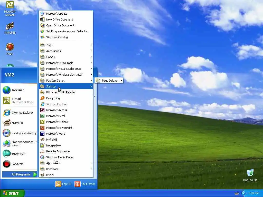Open Set Program Access and Defaults
263x197 pixels.
[x=66, y=31]
